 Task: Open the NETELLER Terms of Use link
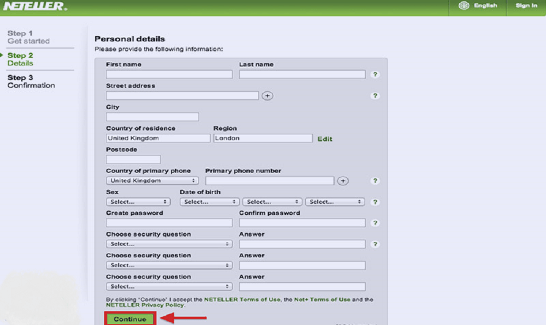pyautogui.click(x=242, y=300)
